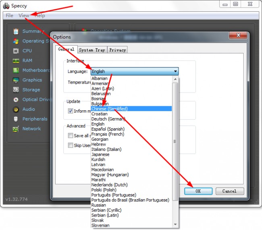
Task: Select Português do Brasil (Brazilian Portuguese)
Action: pyautogui.click(x=131, y=200)
